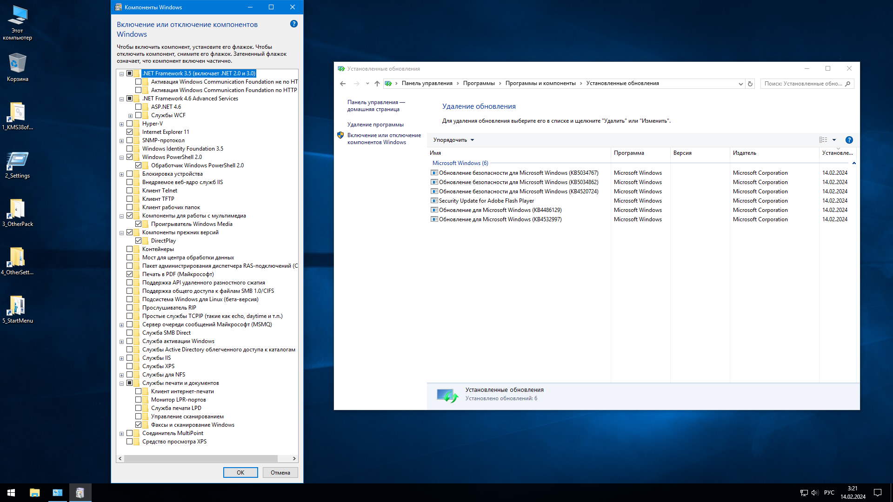Toggle the Hyper-V checkbox
Image resolution: width=893 pixels, height=502 pixels.
coord(130,124)
